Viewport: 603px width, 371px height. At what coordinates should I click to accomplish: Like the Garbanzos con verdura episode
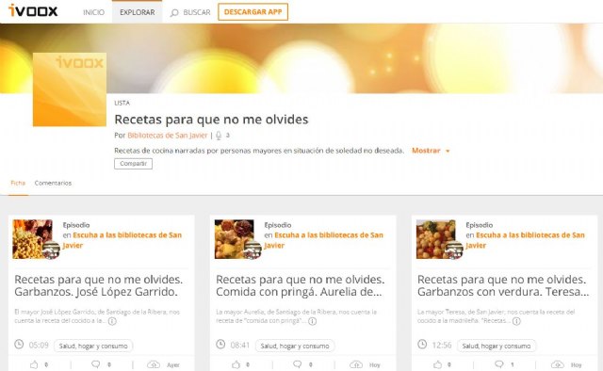437,364
